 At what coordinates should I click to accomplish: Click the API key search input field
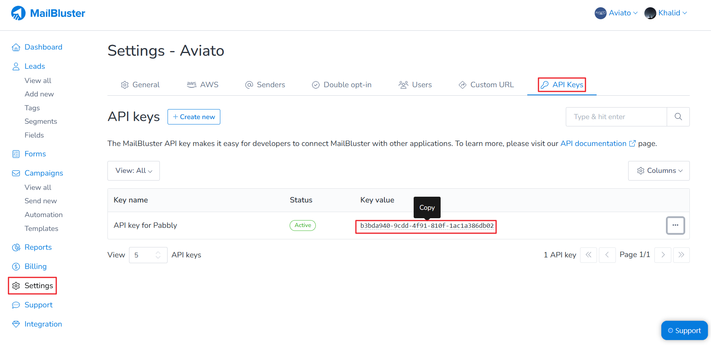[616, 117]
